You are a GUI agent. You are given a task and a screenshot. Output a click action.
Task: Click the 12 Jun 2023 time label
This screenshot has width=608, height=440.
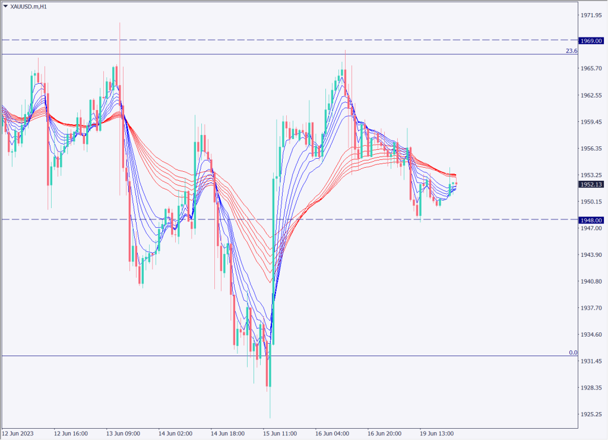(x=18, y=433)
